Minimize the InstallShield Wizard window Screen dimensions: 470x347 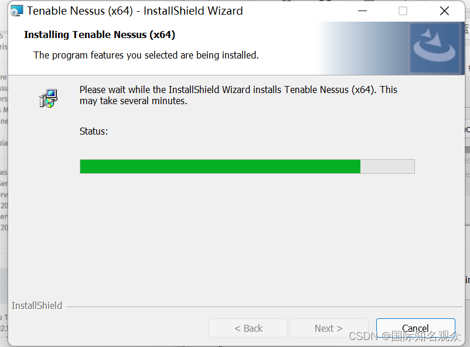362,11
